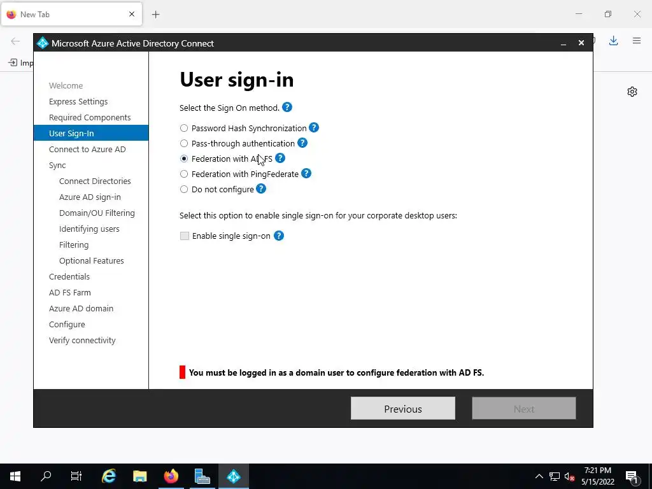Select Federation with PingFederate radio button
Screen dimensions: 652x489
click(x=184, y=174)
